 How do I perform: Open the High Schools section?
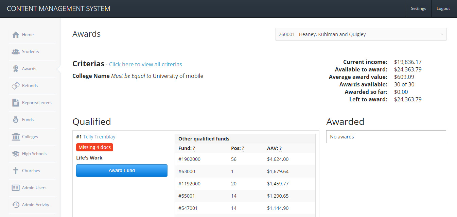16,153
